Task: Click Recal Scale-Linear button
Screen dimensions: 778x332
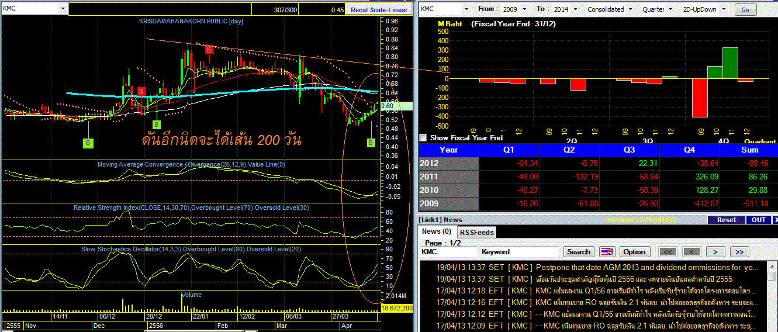Action: [x=379, y=10]
